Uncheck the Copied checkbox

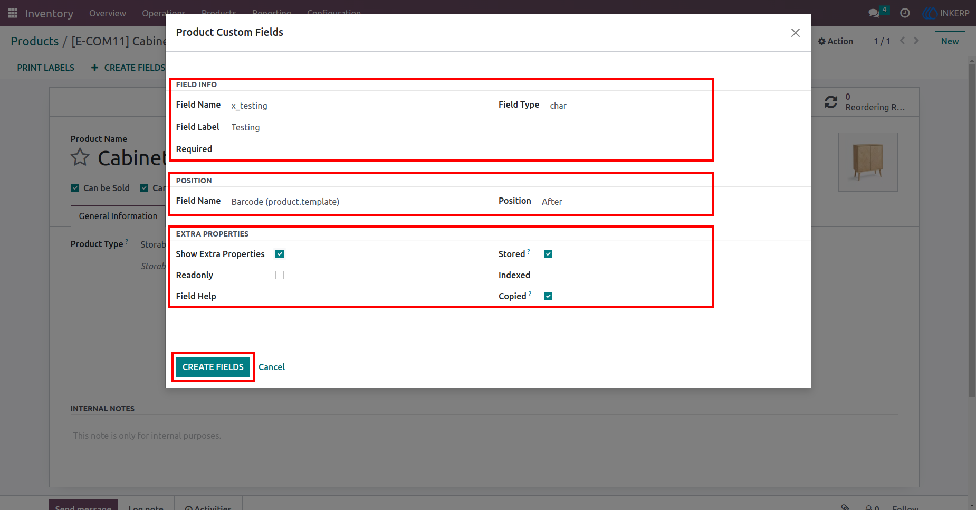[548, 296]
